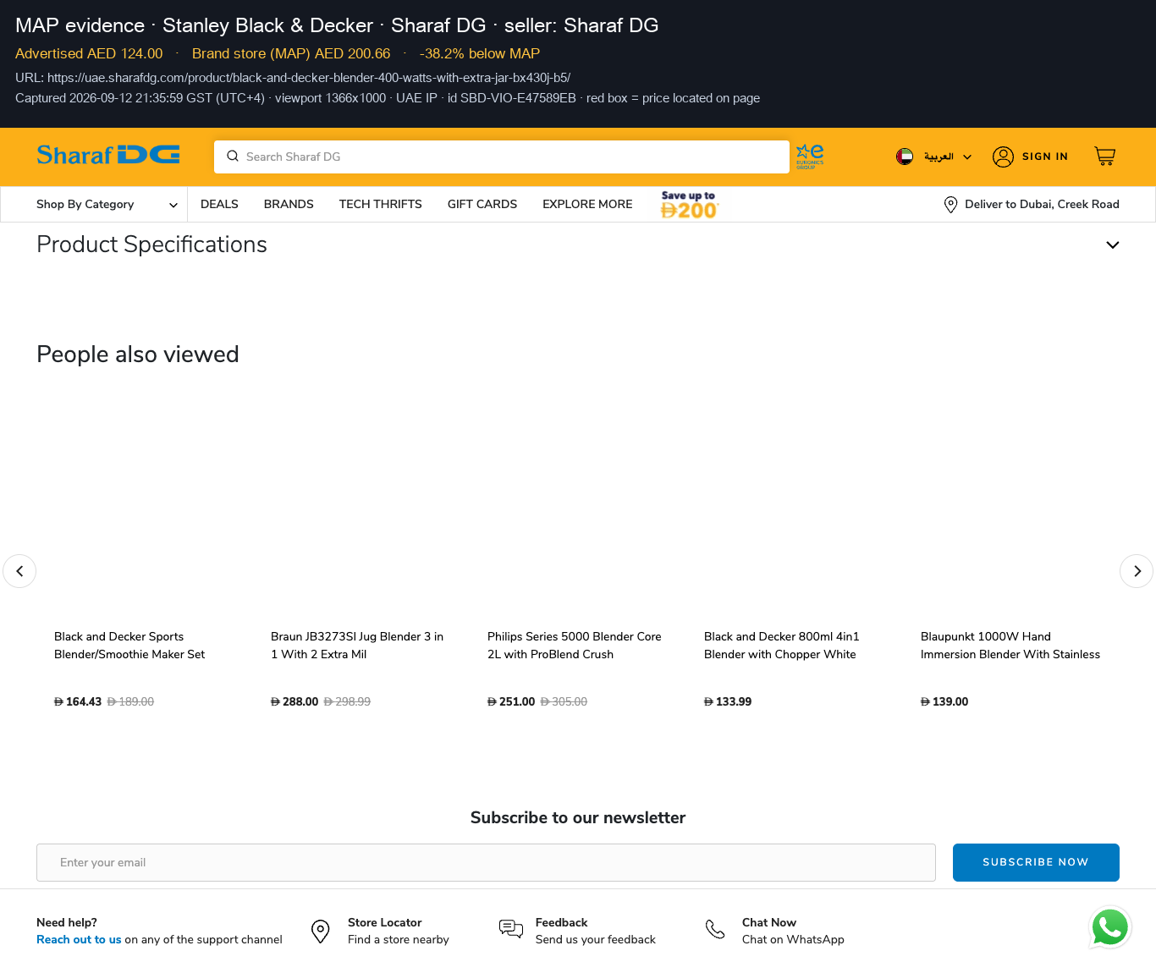Click the Search Sharaf DG field
The width and height of the screenshot is (1156, 973).
[x=502, y=157]
